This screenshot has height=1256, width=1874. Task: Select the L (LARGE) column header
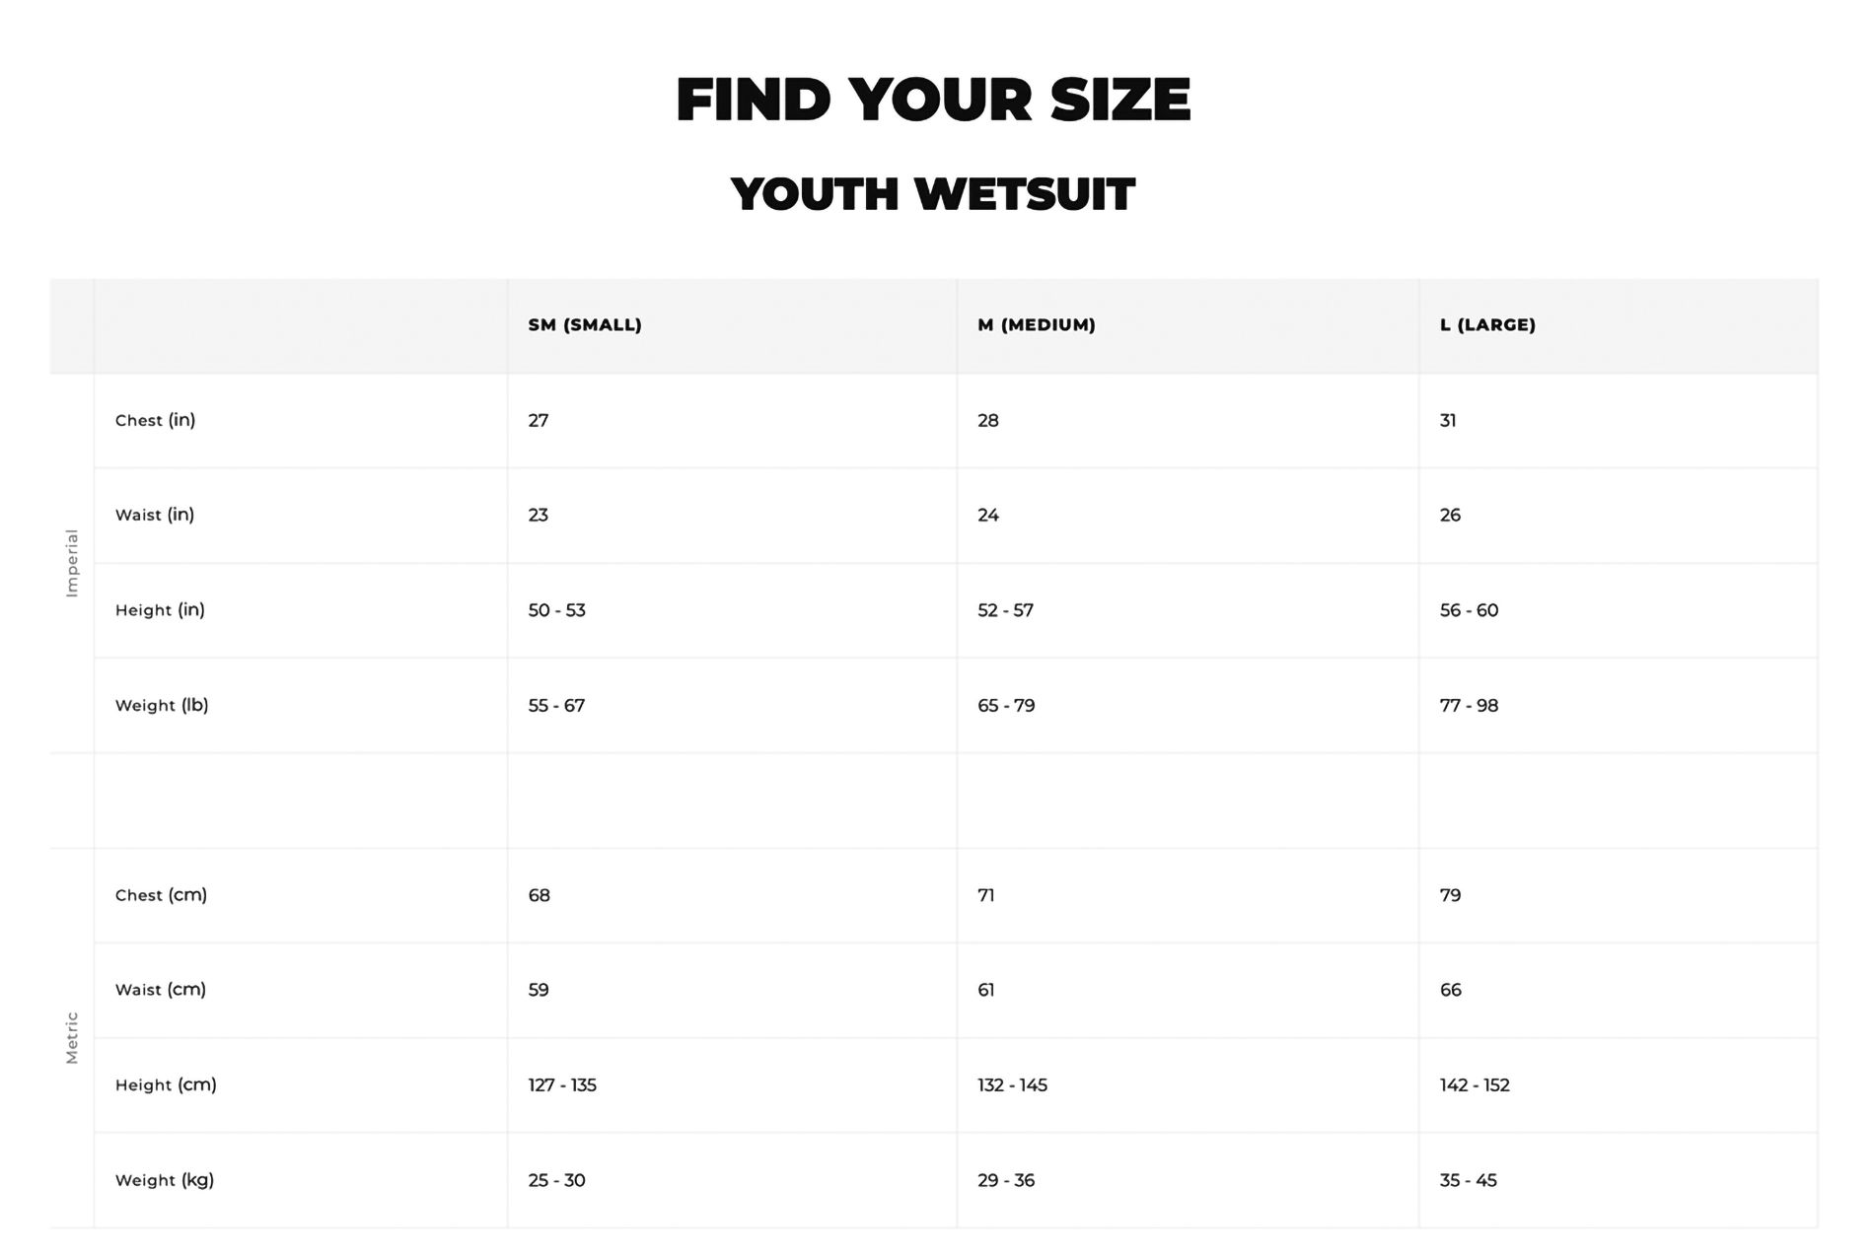point(1487,325)
